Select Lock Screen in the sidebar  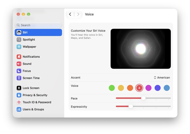[x=38, y=88]
